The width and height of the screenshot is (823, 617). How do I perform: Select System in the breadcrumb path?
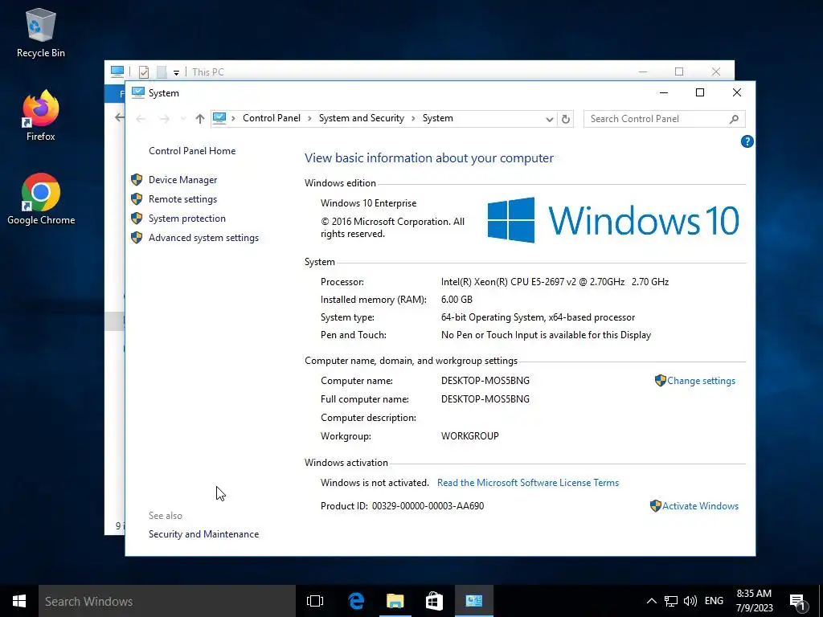pyautogui.click(x=438, y=119)
